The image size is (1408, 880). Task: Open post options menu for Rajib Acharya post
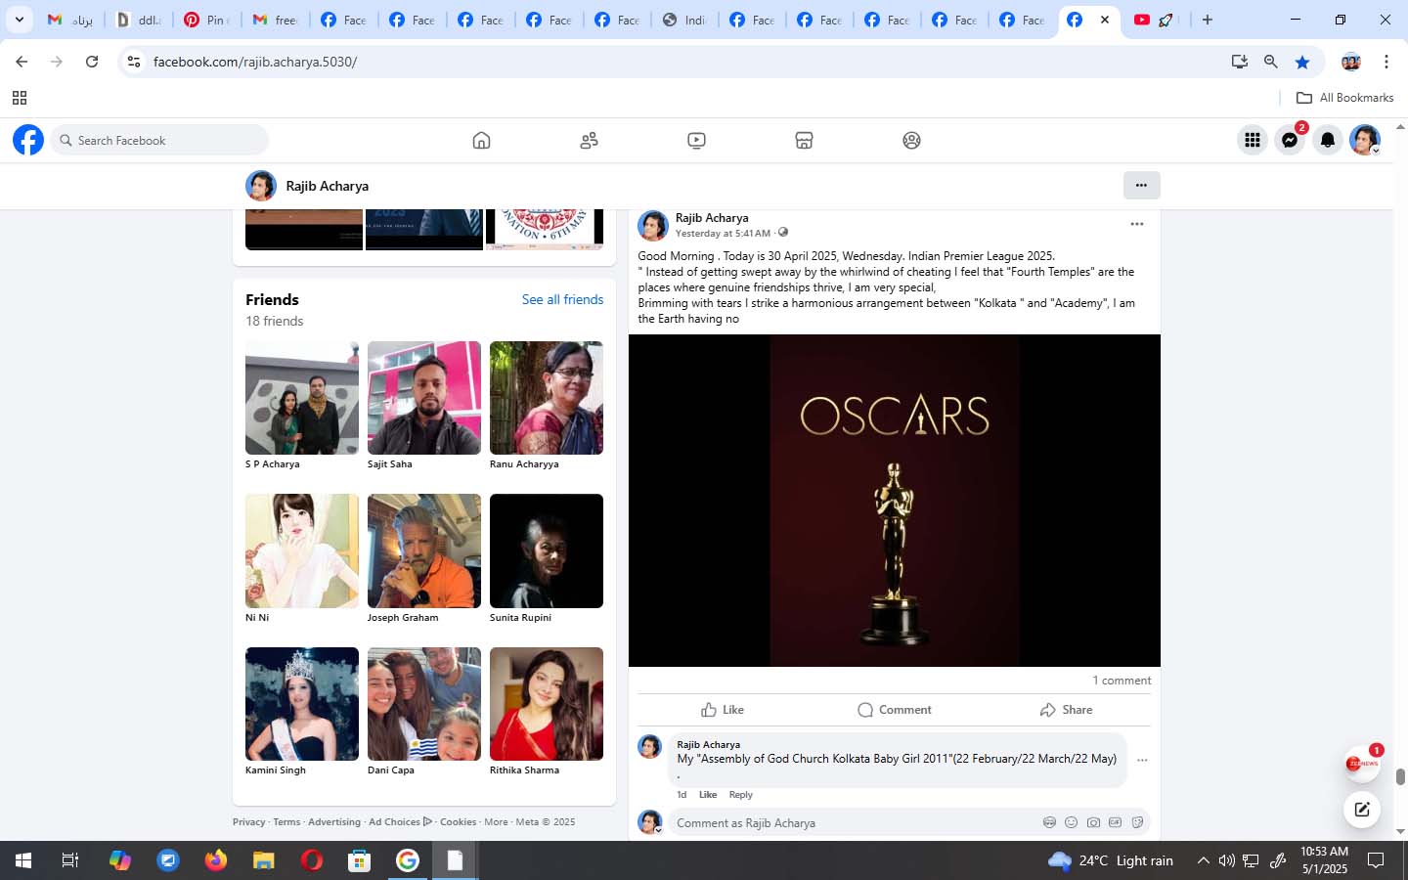(1136, 224)
